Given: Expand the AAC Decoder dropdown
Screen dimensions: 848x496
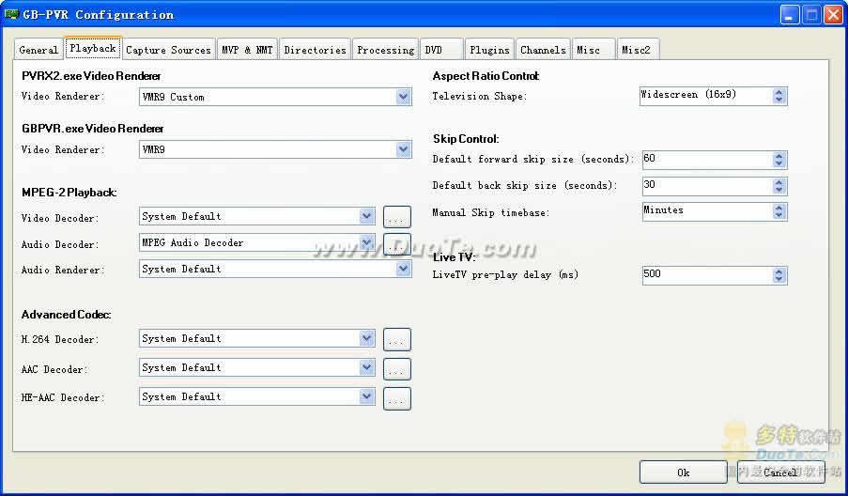Looking at the screenshot, I should pos(366,367).
